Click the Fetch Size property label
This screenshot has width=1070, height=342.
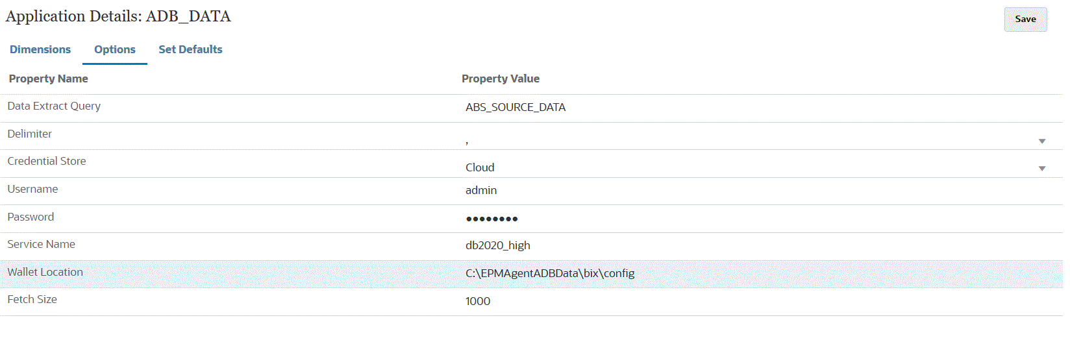32,299
